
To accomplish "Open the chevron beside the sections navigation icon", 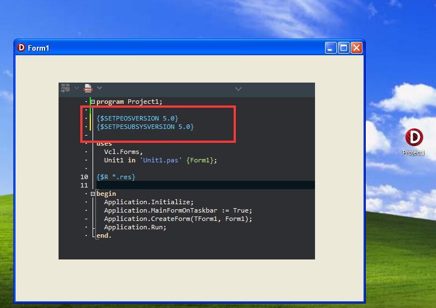I will 76,88.
